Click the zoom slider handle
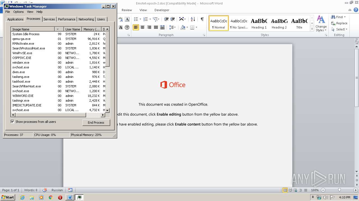 tap(339, 190)
